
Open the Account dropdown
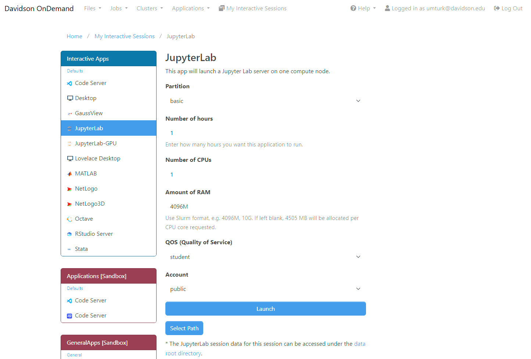tap(266, 289)
